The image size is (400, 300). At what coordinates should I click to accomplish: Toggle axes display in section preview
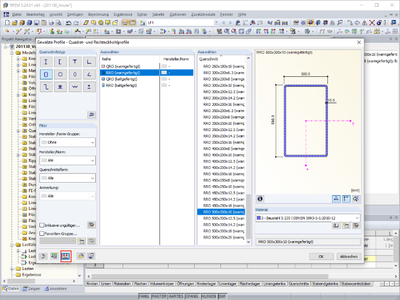coord(346,199)
